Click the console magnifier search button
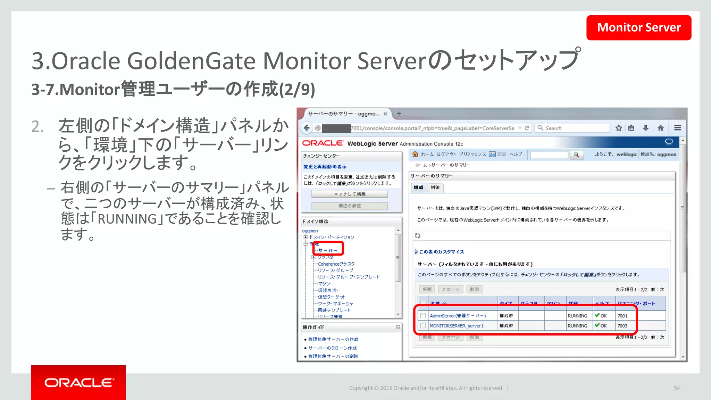711x400 pixels. pyautogui.click(x=576, y=155)
